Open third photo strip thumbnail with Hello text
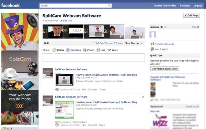This screenshot has height=130, width=206. point(94,31)
